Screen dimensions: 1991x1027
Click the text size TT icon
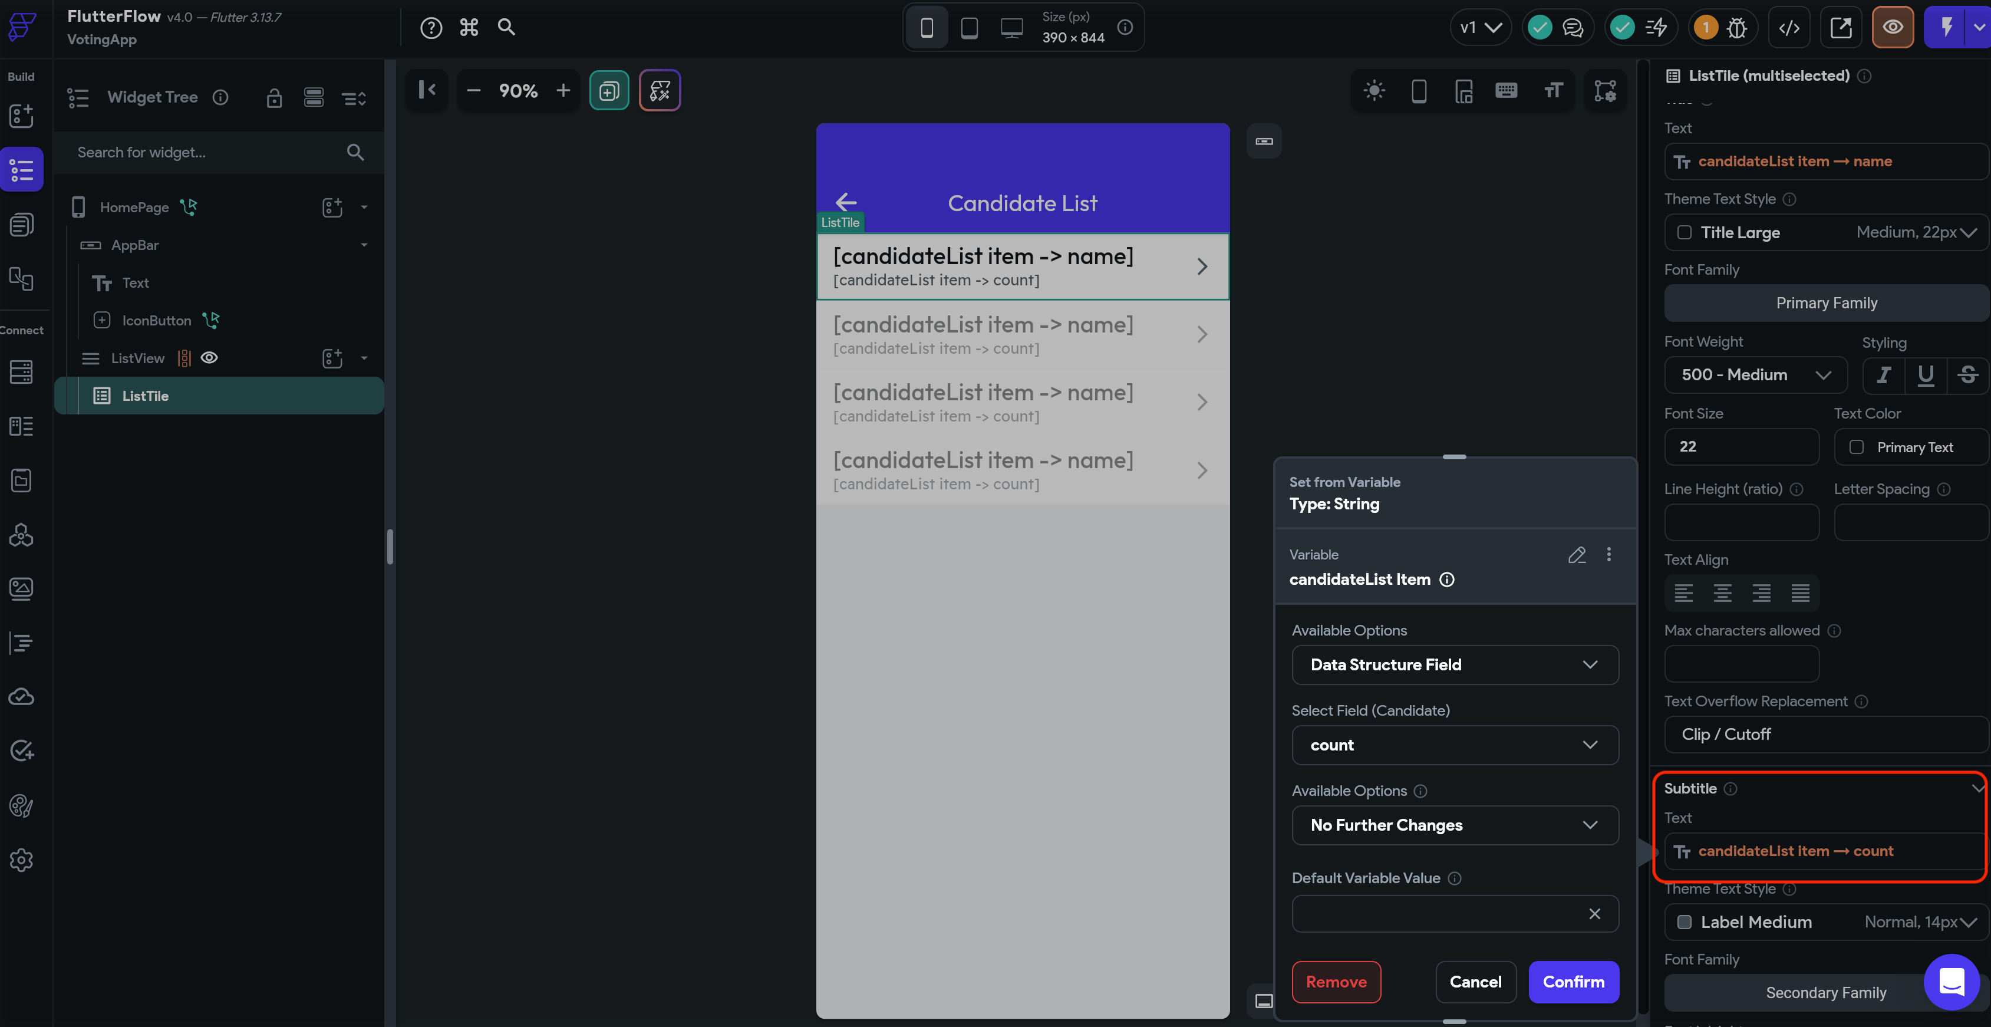click(1552, 91)
